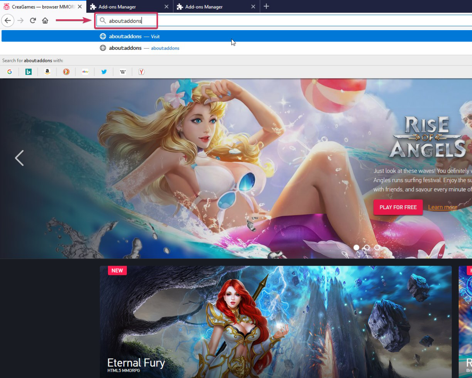Search with Yandex engine icon
This screenshot has height=378, width=472.
(x=142, y=72)
